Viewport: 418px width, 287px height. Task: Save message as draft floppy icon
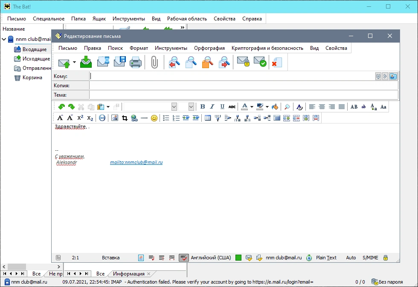119,62
